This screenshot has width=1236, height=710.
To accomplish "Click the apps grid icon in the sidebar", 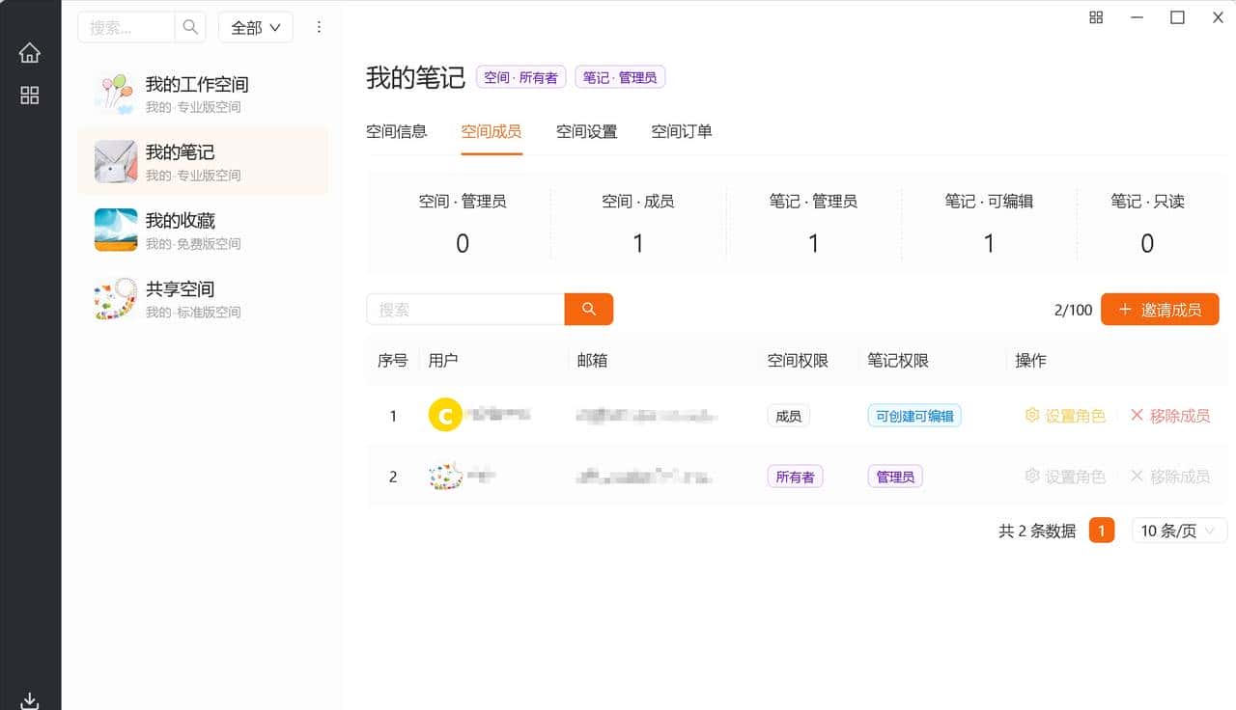I will point(30,96).
